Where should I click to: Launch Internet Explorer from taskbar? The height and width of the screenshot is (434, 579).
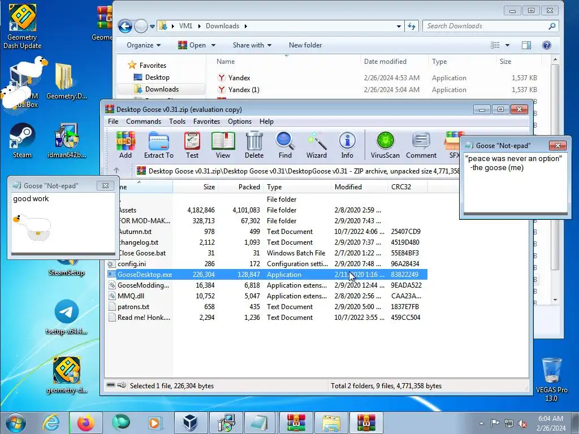(x=51, y=423)
